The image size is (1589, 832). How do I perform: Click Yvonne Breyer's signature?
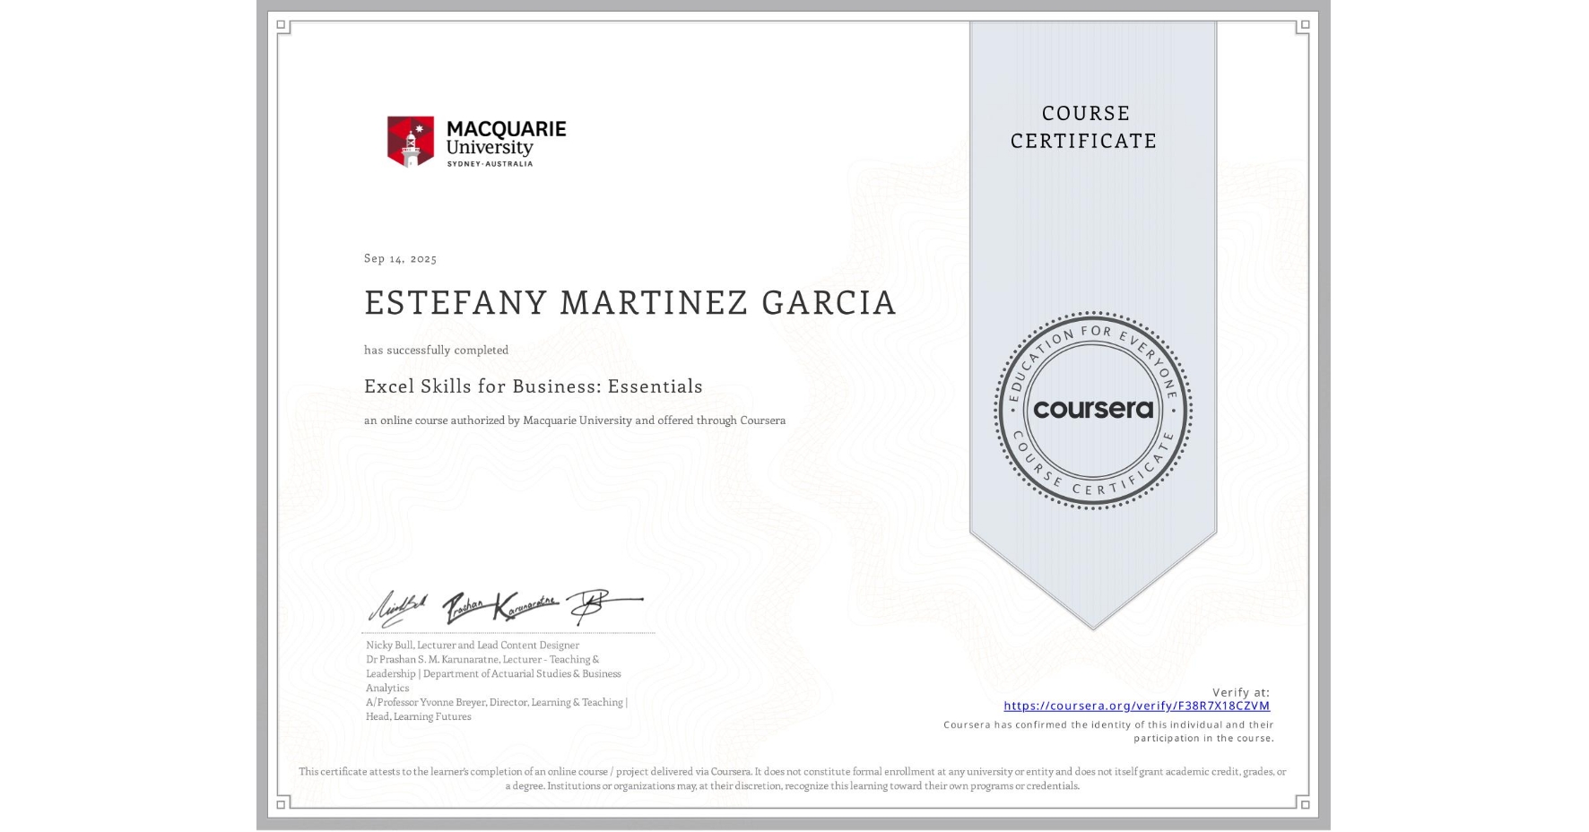pyautogui.click(x=603, y=607)
